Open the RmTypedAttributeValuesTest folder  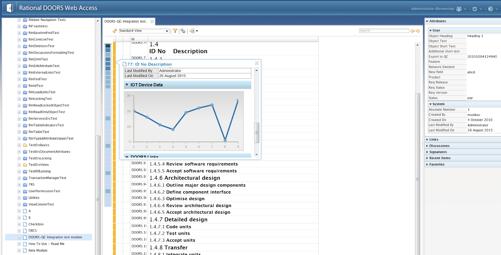pos(51,139)
